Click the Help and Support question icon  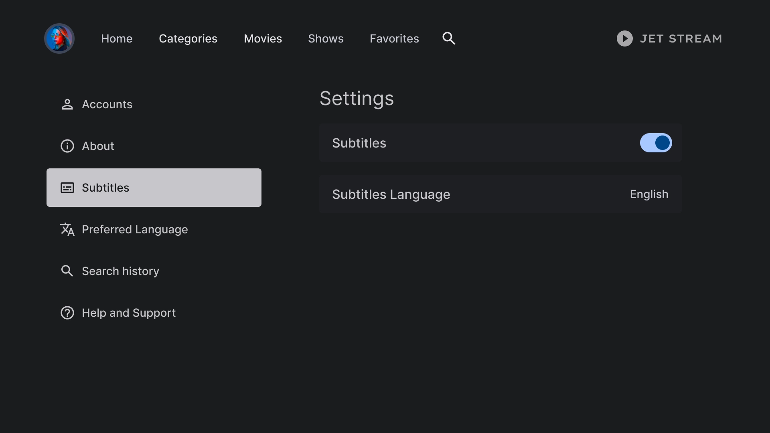pyautogui.click(x=67, y=312)
